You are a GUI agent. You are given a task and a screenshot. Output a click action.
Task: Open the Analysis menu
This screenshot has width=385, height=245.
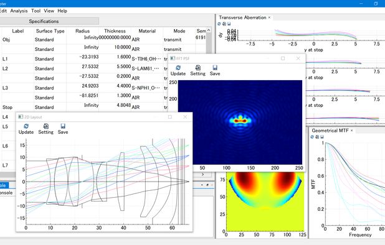point(19,11)
